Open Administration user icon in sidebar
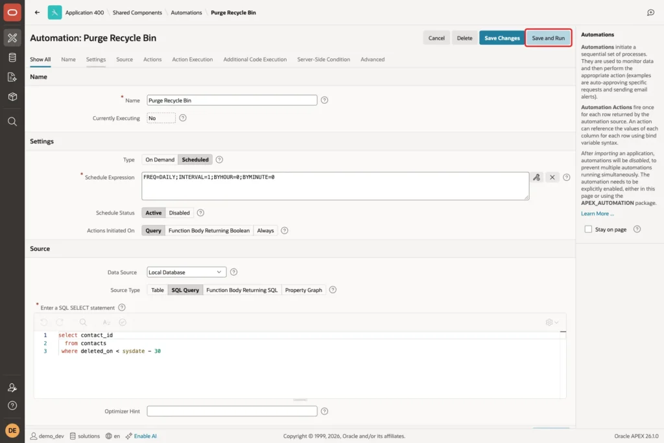 pos(12,387)
